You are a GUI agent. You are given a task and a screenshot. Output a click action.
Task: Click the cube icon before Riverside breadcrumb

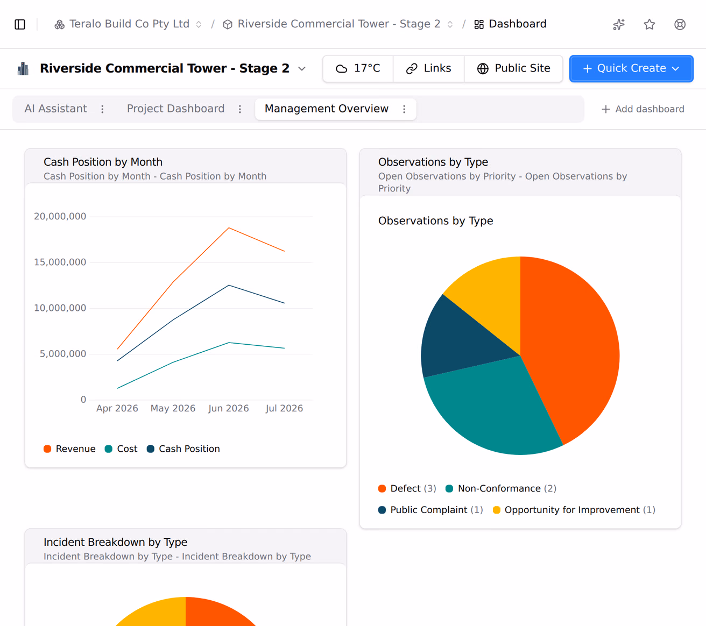228,24
